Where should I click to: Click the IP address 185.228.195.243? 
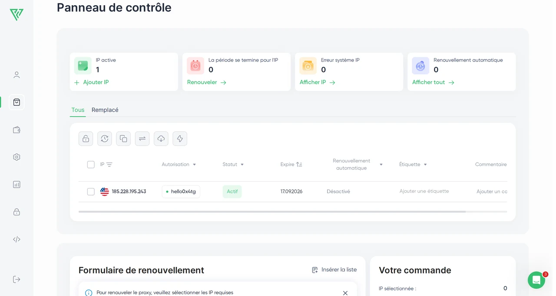[x=129, y=192]
